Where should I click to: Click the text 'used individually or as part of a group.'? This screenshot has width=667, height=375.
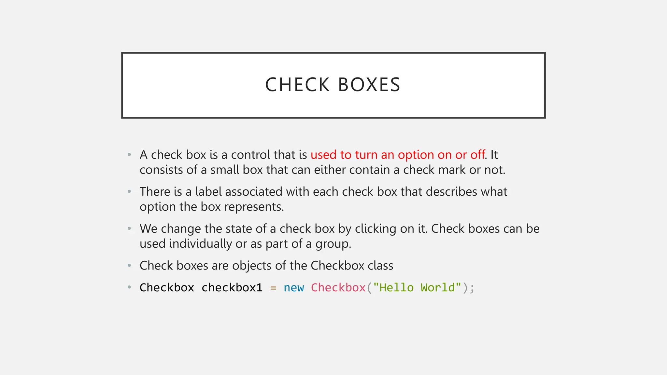pos(245,244)
